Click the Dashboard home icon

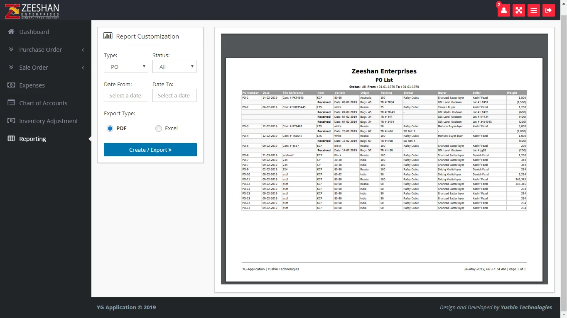point(11,32)
